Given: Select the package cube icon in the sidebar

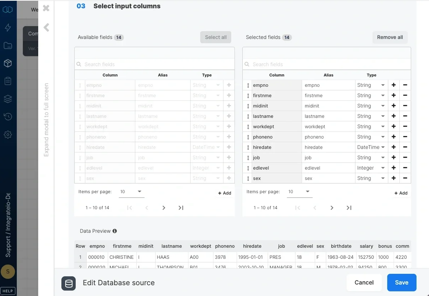Looking at the screenshot, I should point(8,63).
